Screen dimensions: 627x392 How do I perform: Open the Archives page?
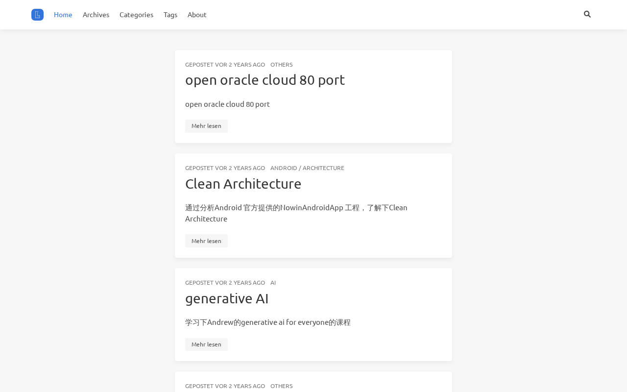point(96,15)
